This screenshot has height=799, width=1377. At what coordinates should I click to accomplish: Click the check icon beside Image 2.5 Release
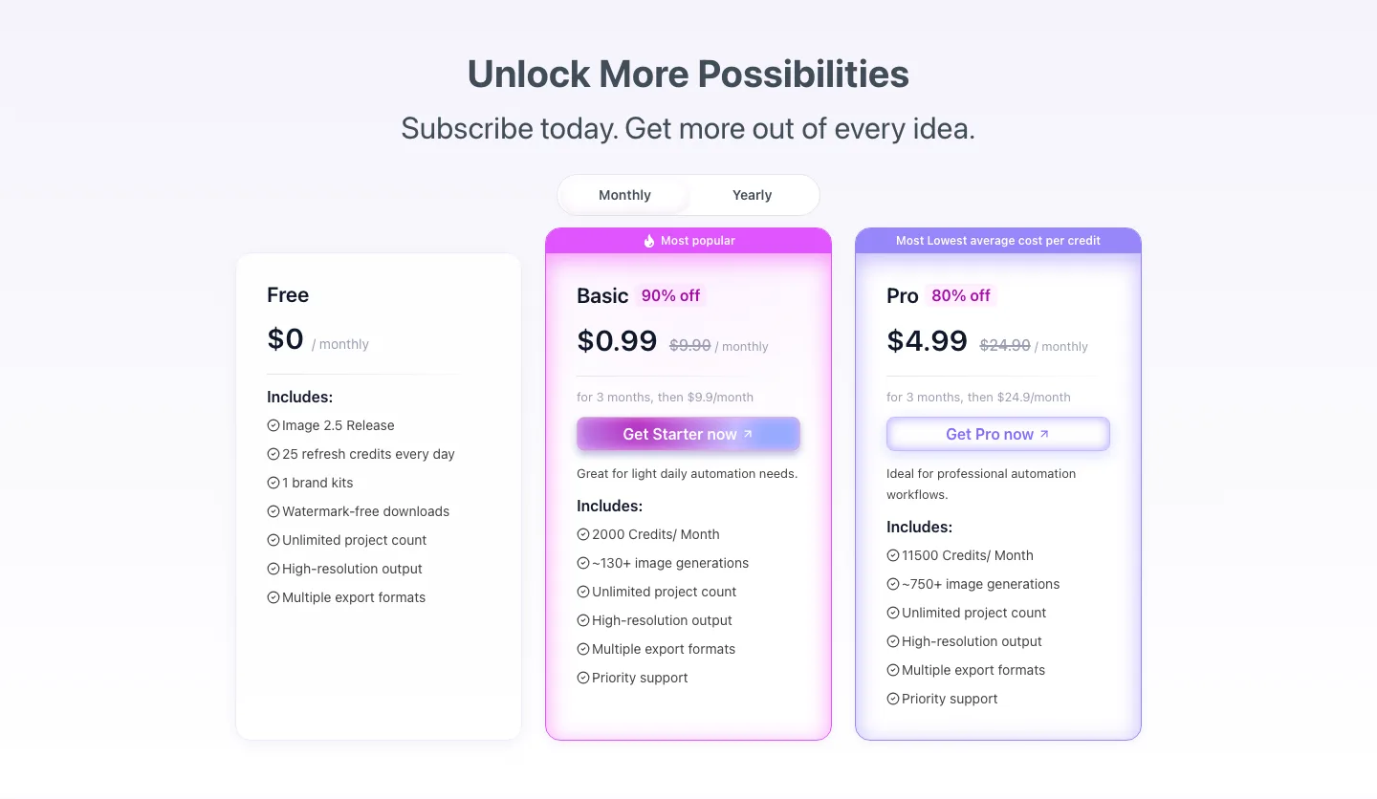pyautogui.click(x=273, y=425)
